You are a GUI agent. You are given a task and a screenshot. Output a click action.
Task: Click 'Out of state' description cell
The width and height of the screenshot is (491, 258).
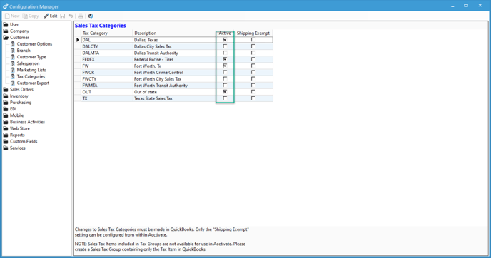tap(174, 92)
